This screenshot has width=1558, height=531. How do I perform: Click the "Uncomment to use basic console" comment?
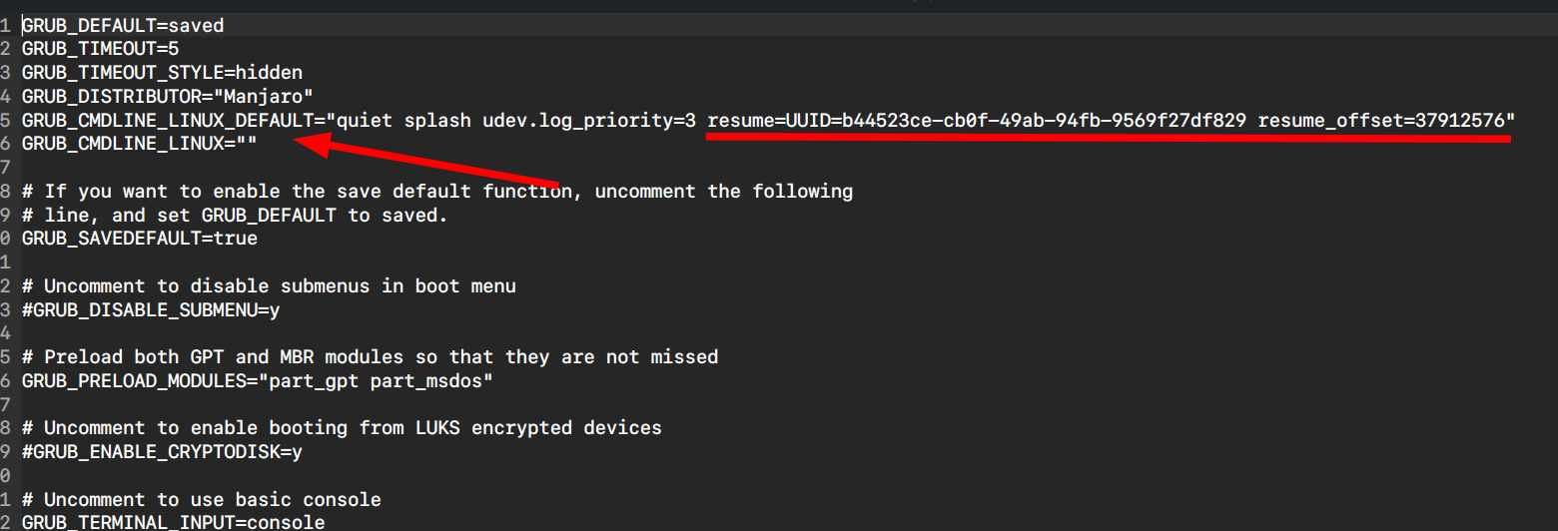tap(212, 499)
